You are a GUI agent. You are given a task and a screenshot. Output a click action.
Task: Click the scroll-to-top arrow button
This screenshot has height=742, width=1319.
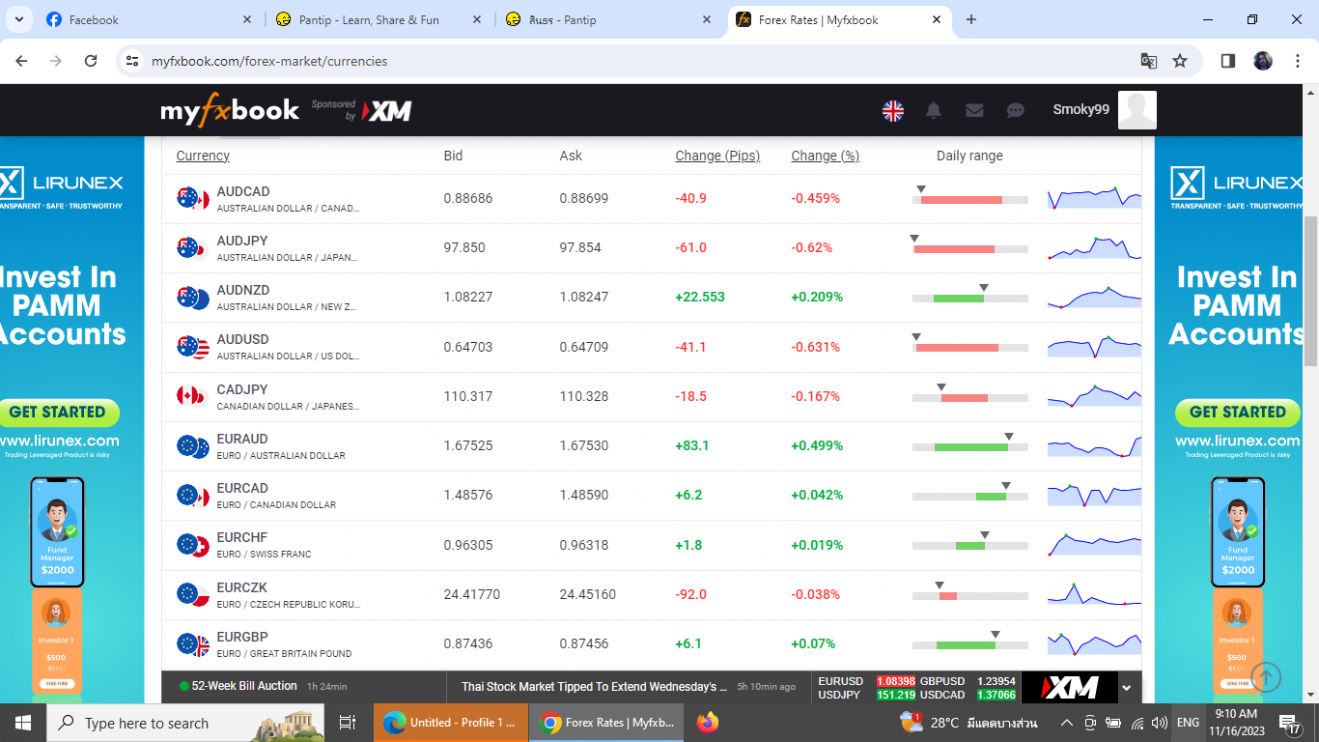pyautogui.click(x=1266, y=677)
